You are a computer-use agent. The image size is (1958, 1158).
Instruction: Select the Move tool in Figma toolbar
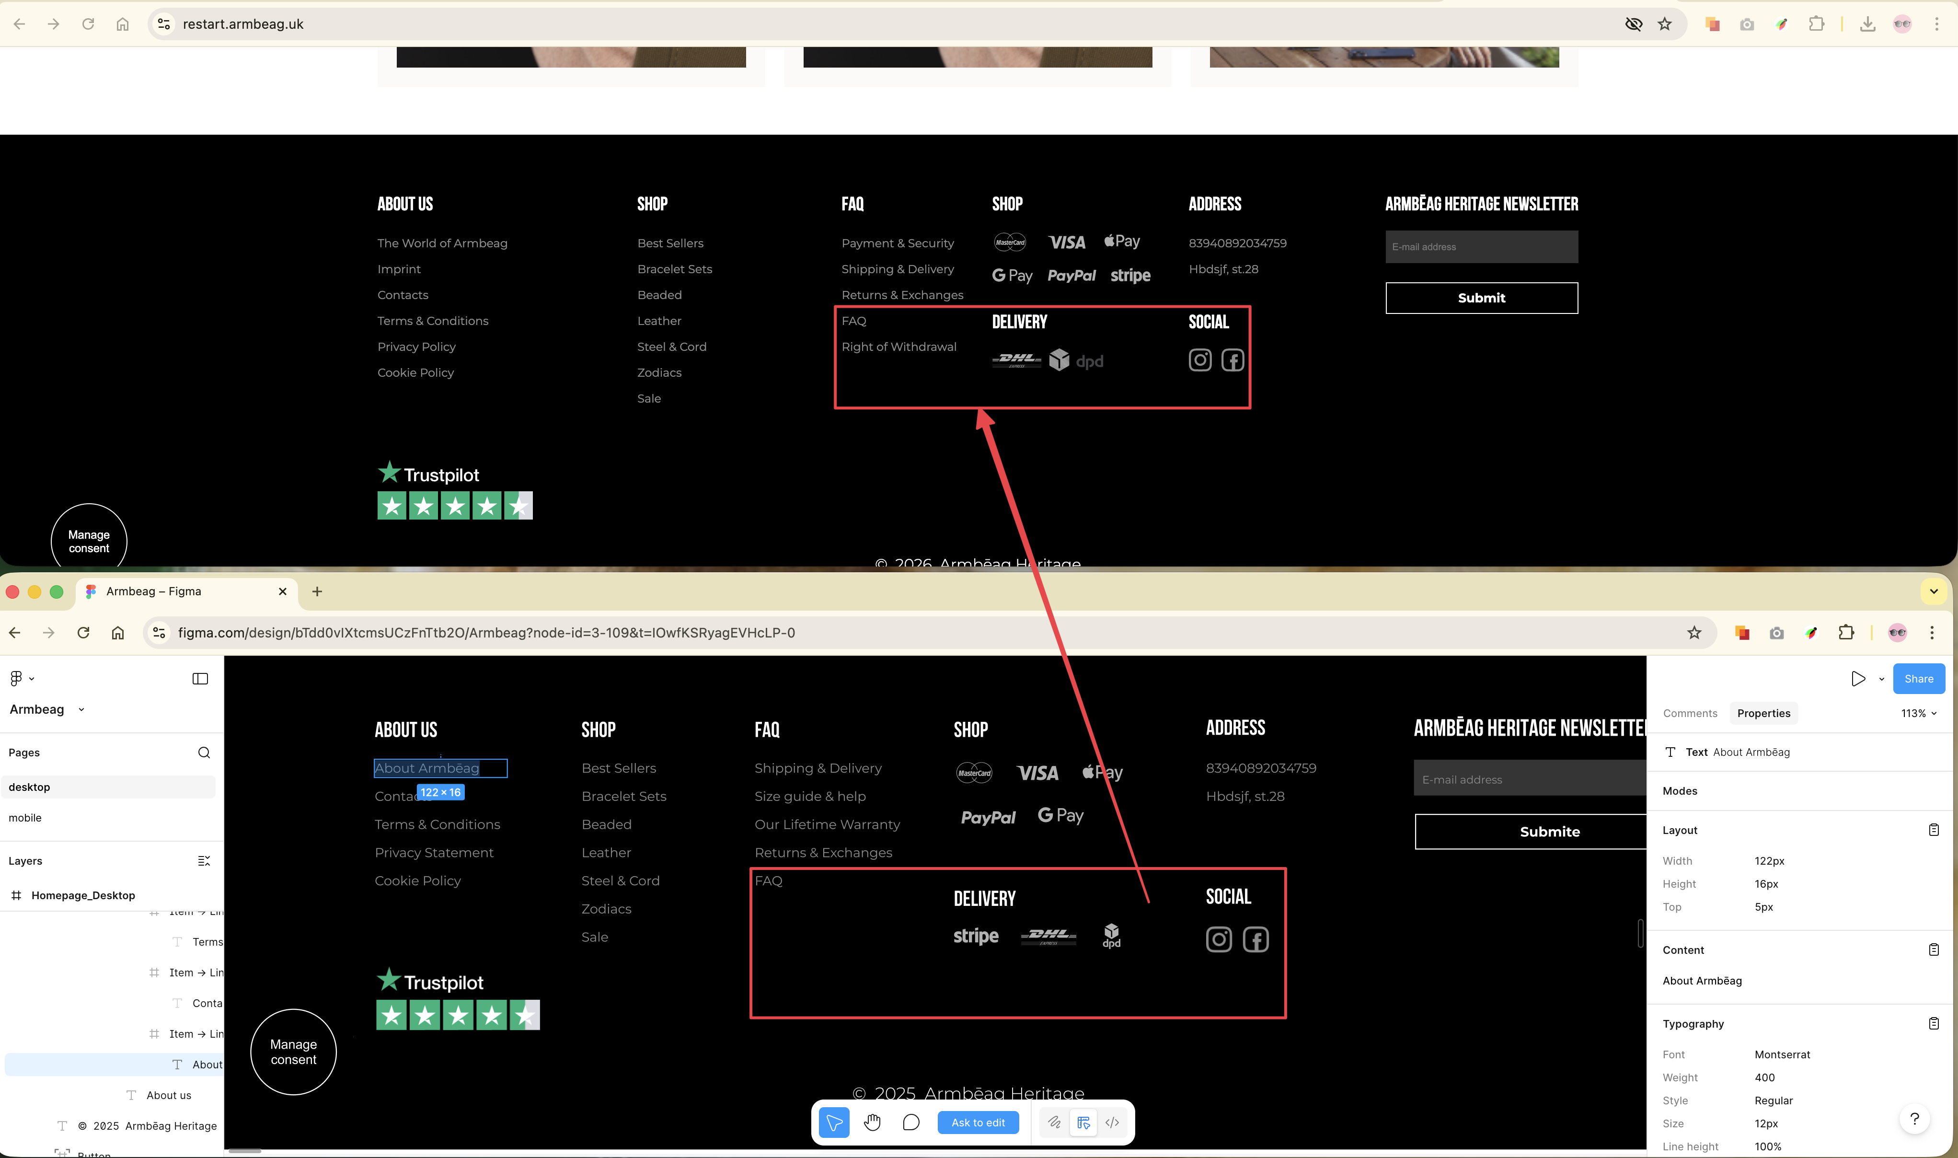pos(834,1122)
